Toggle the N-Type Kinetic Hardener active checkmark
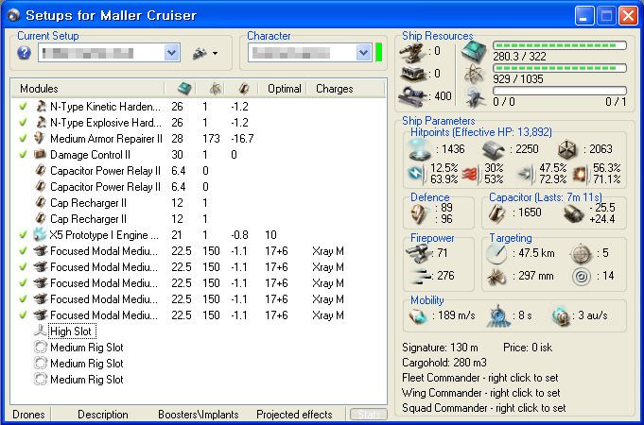Viewport: 644px width, 425px height. pos(23,106)
